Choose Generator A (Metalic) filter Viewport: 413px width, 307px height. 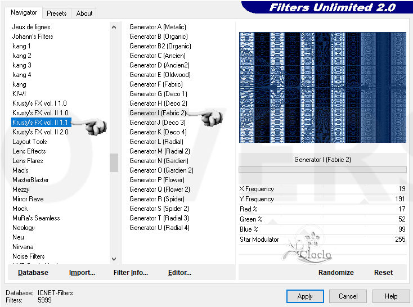coord(158,27)
